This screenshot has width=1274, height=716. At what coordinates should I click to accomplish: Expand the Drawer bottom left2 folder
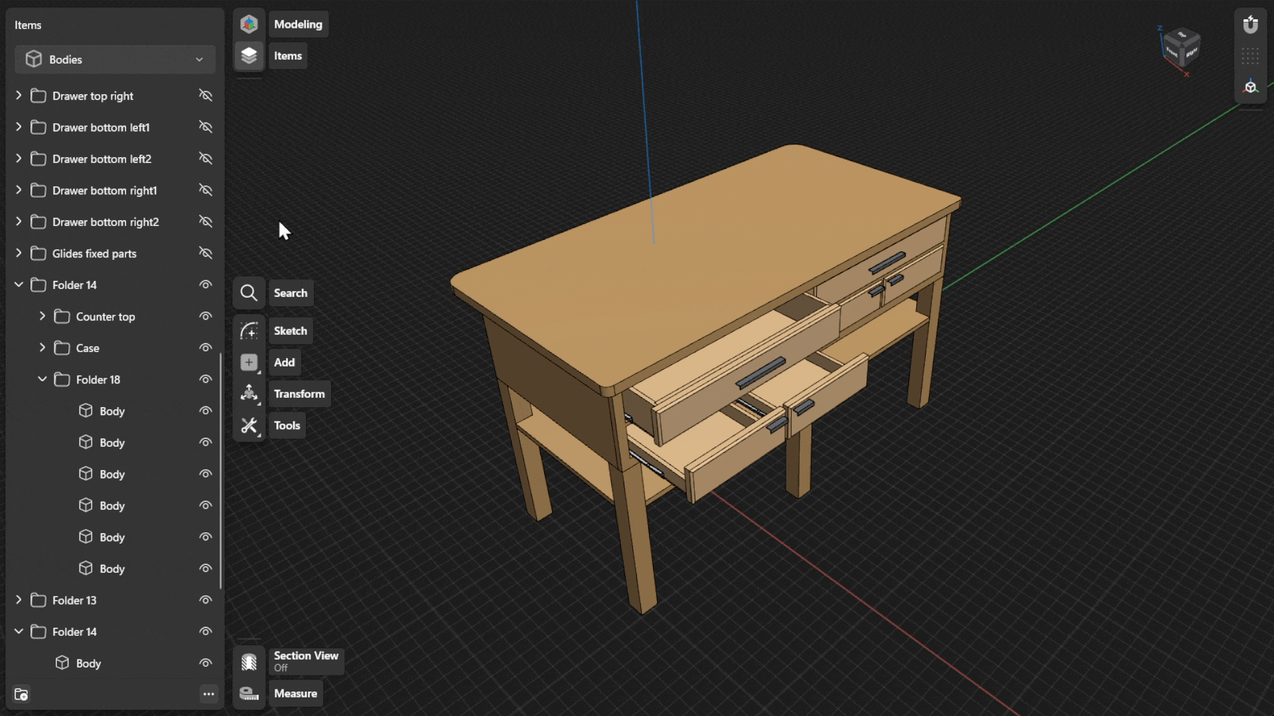(19, 158)
